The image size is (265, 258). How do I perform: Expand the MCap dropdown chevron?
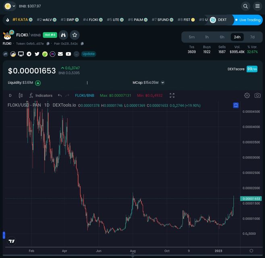(x=163, y=83)
